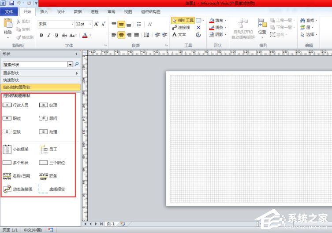Viewport: 332px width, 233px height.
Task: Switch to the View (视图) tab
Action: pos(128,11)
